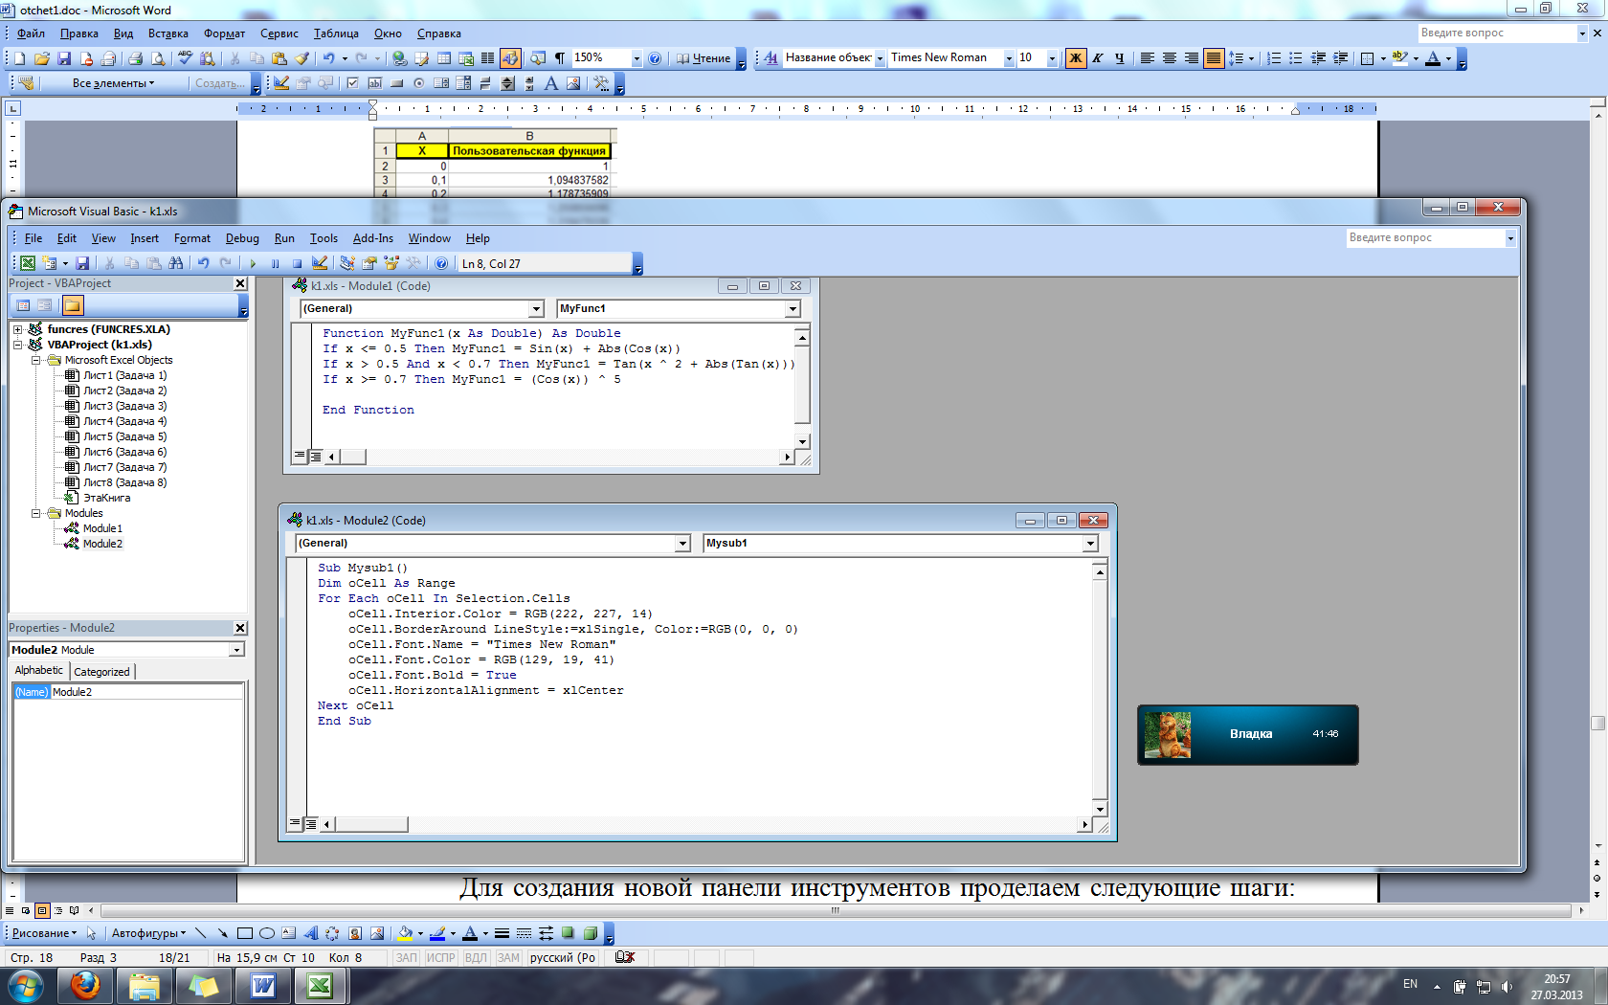Run the macro with the green play icon

coord(253,263)
